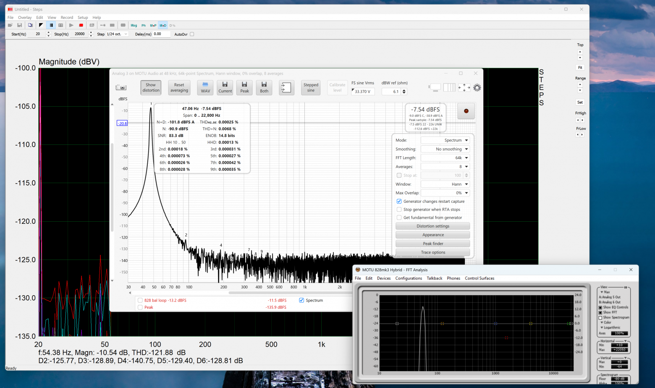Click the Show distortion button
This screenshot has width=655, height=388.
151,87
